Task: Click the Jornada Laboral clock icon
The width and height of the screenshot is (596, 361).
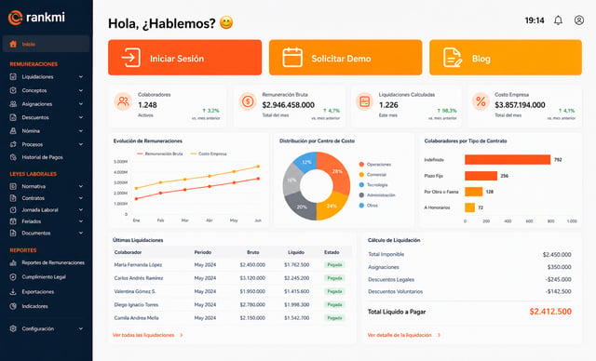Action: point(13,210)
